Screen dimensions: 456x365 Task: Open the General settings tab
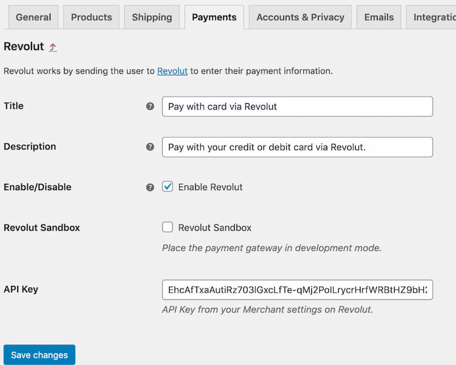33,17
